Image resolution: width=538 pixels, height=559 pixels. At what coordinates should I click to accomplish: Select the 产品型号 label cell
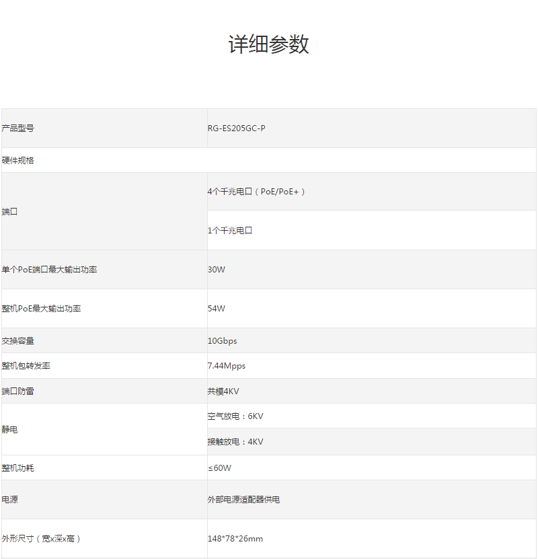click(x=104, y=128)
